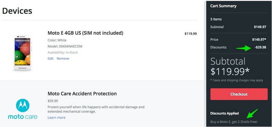Click the Moto Care $39.99 price
This screenshot has height=127, width=272.
[x=53, y=101]
